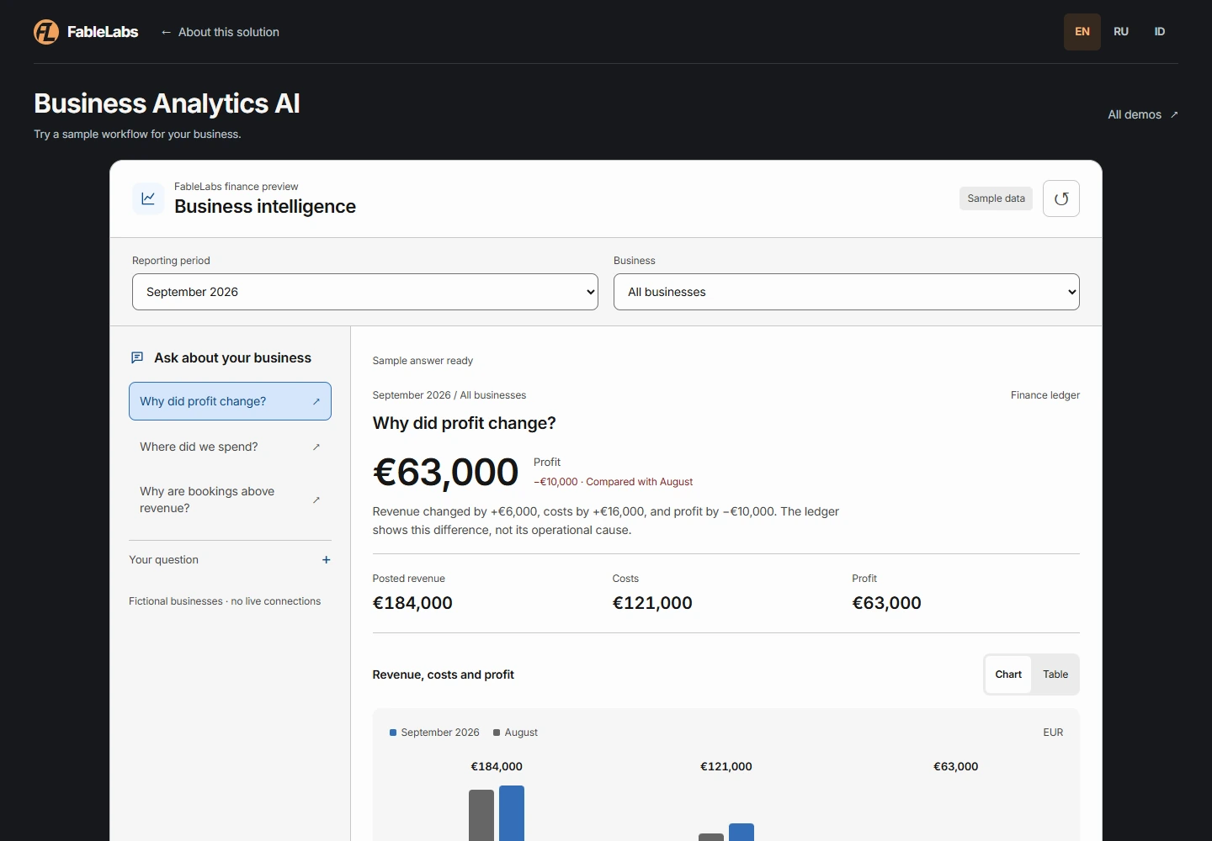
Task: Click the arrow icon beside All demos
Action: 1174,114
